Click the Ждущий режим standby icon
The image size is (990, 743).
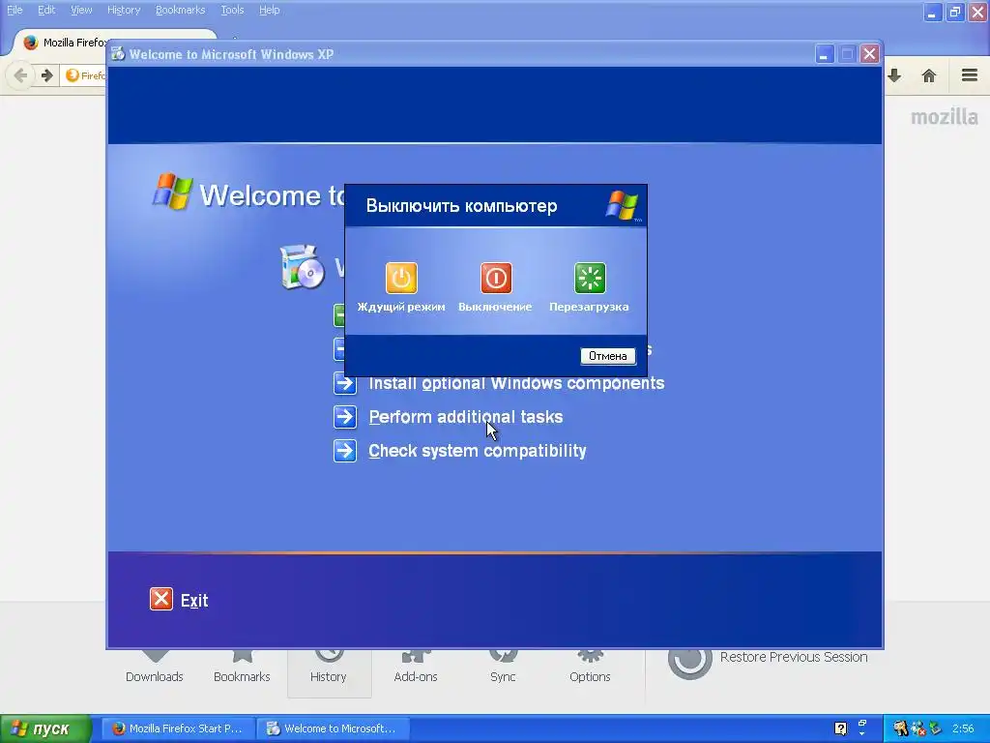click(x=401, y=278)
